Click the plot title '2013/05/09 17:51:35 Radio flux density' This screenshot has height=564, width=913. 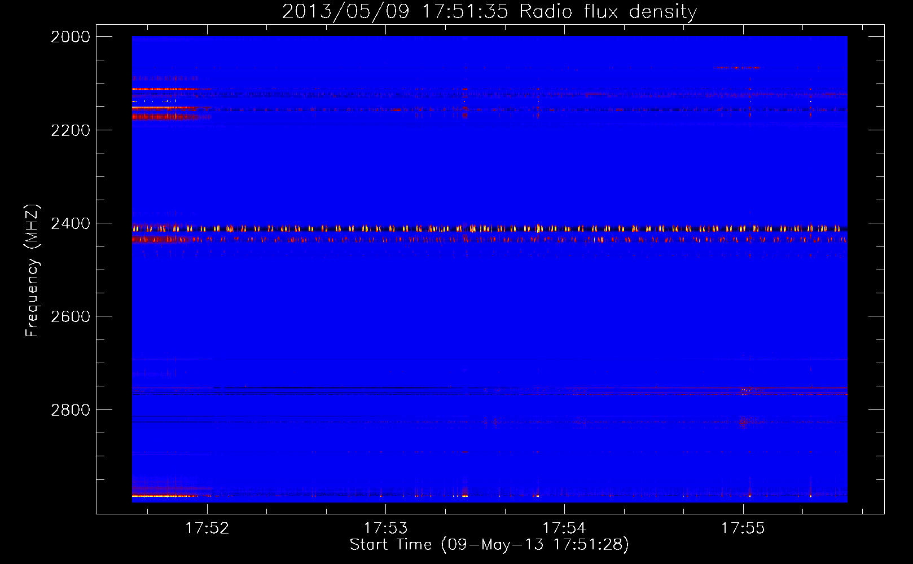coord(489,12)
